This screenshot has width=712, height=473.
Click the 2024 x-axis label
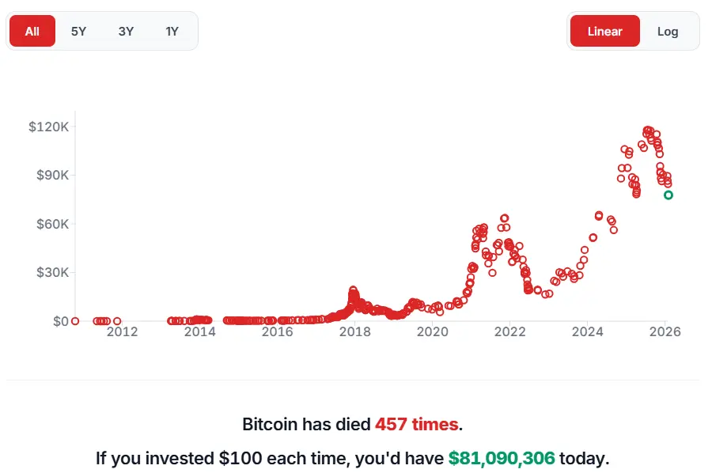(x=588, y=332)
